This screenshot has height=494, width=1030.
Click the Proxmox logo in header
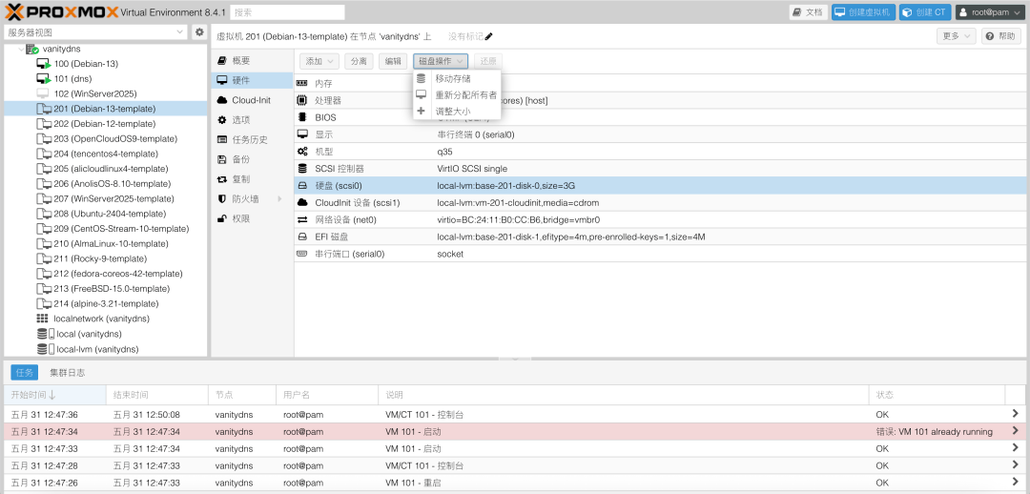pyautogui.click(x=62, y=11)
